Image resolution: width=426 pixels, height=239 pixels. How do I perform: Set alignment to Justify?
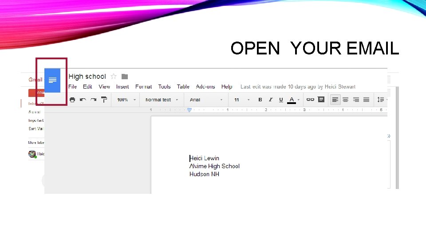coord(366,100)
